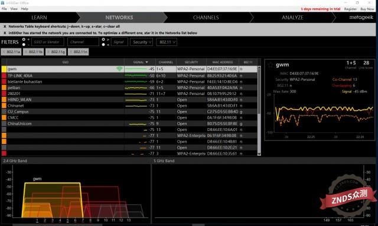Switch to the NETWORKS tab
378x226 pixels.
click(x=119, y=17)
